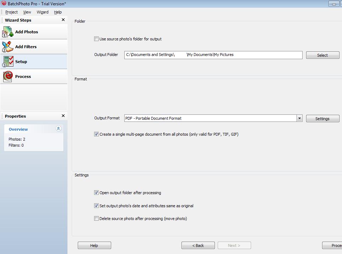
Task: Collapse the Overview section
Action: [59, 129]
